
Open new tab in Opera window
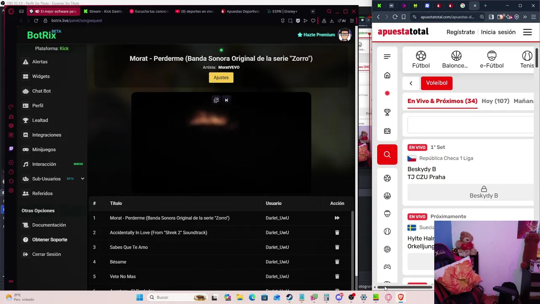(313, 11)
